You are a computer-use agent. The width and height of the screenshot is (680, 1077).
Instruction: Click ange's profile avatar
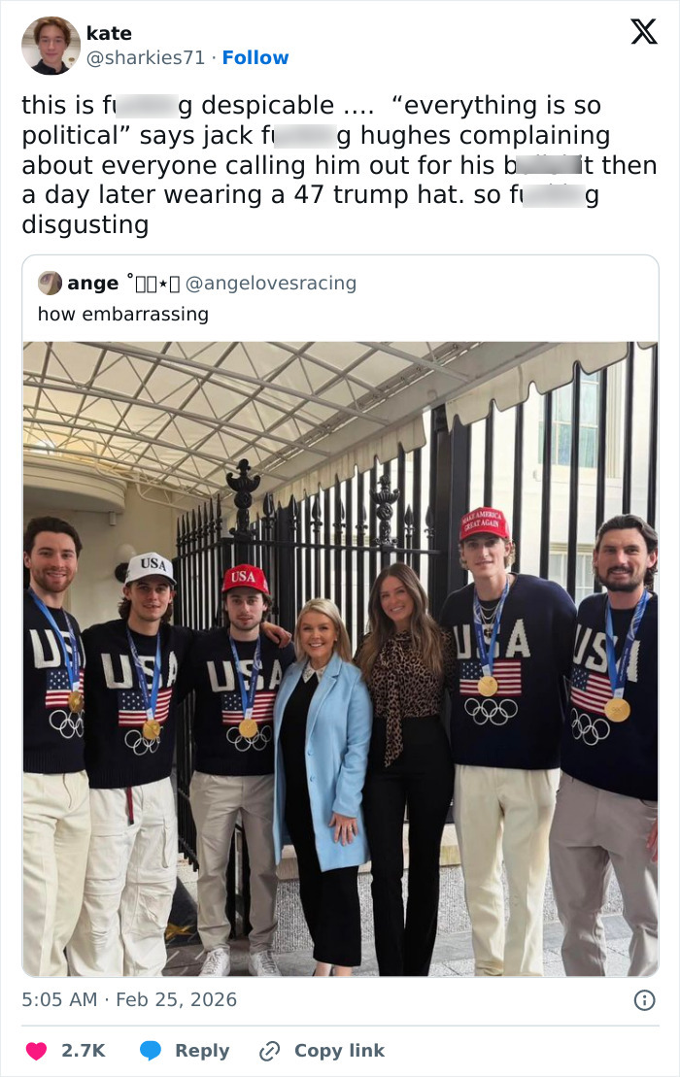tap(51, 284)
